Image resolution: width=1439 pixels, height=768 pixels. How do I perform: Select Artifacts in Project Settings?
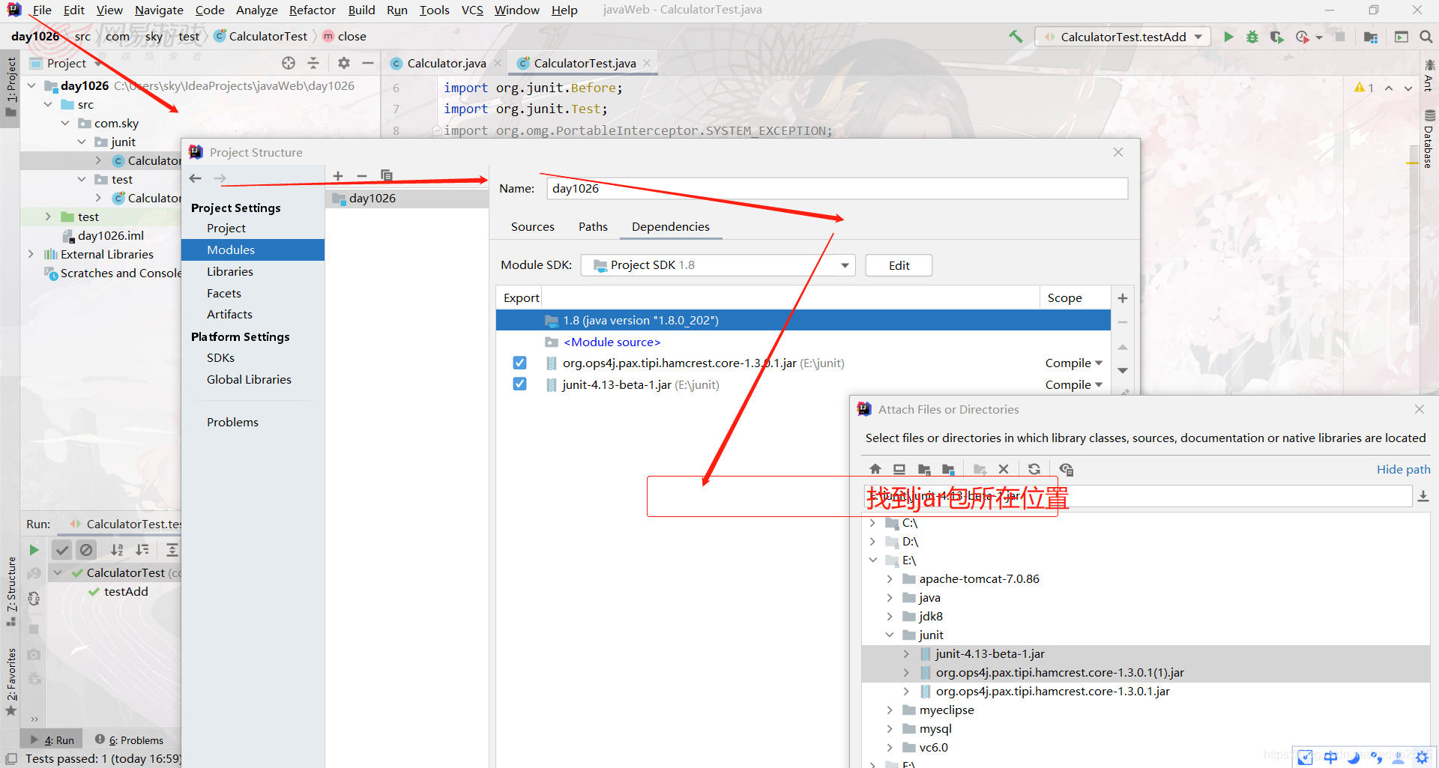coord(229,315)
